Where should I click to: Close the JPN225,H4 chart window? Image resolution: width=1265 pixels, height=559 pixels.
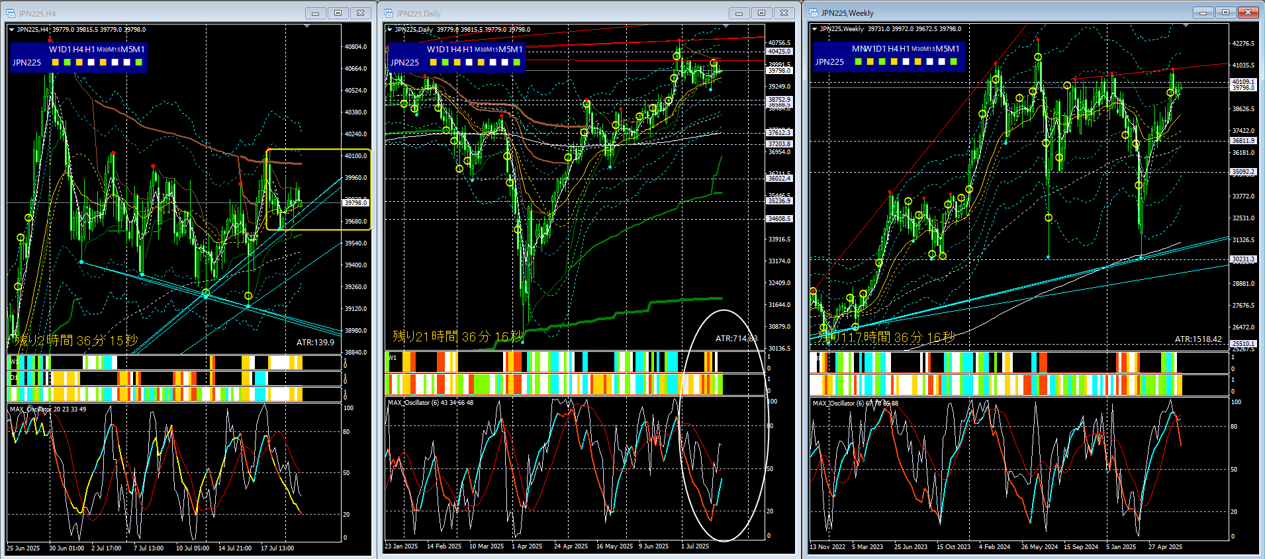point(360,13)
